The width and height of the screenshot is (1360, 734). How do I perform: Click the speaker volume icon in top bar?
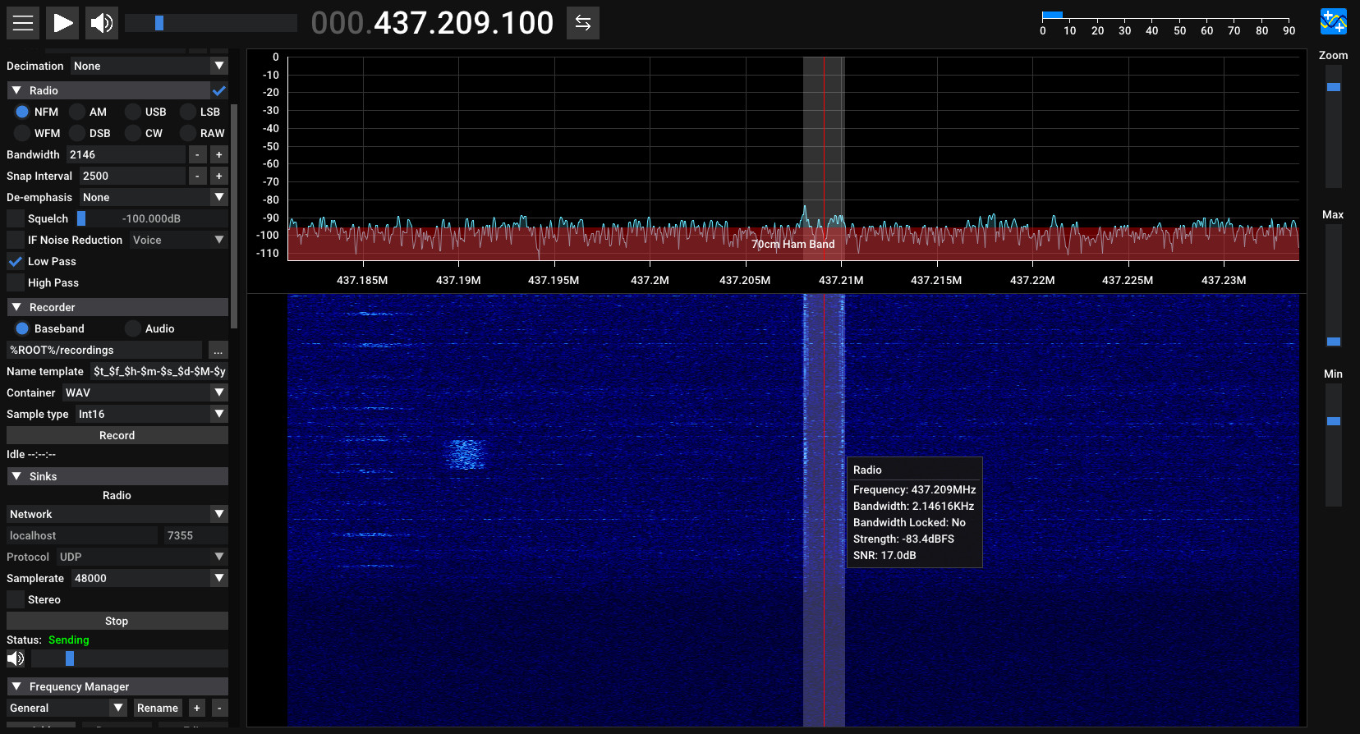click(x=102, y=23)
